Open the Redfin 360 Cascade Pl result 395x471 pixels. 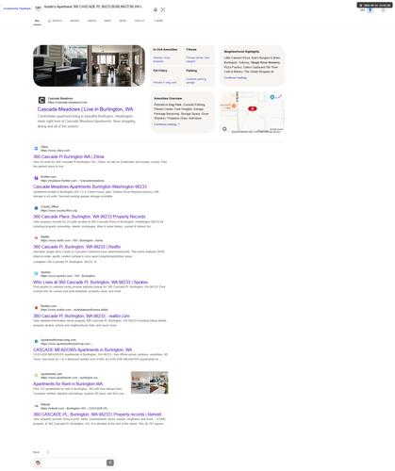(x=77, y=247)
